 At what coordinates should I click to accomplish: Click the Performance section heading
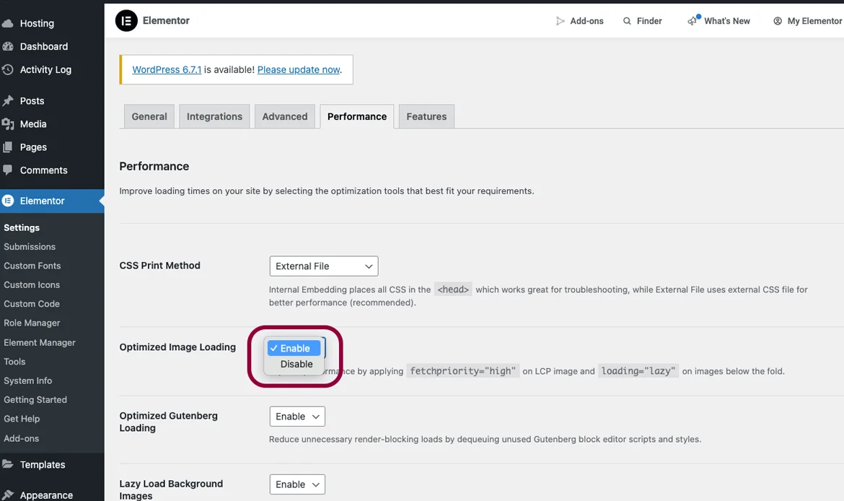coord(154,167)
